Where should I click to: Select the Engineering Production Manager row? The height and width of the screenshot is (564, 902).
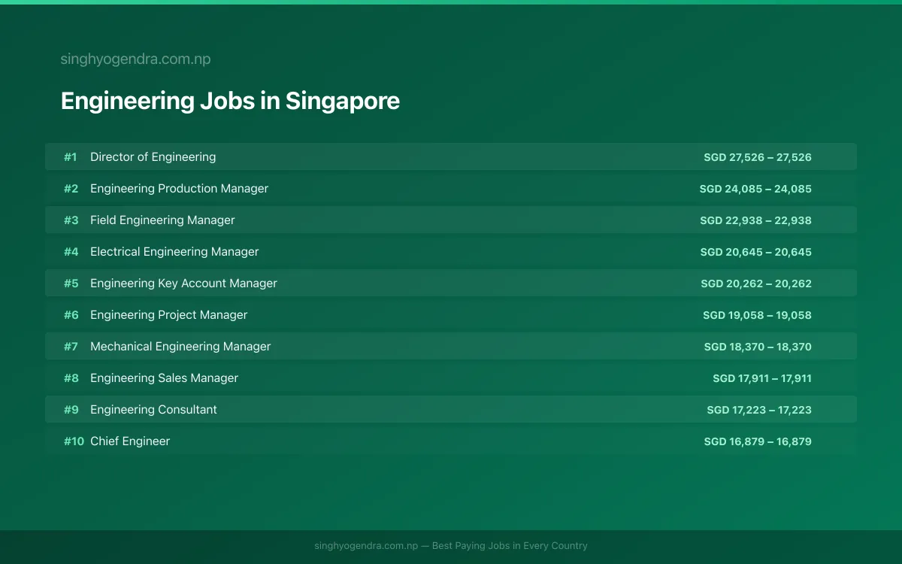click(451, 188)
